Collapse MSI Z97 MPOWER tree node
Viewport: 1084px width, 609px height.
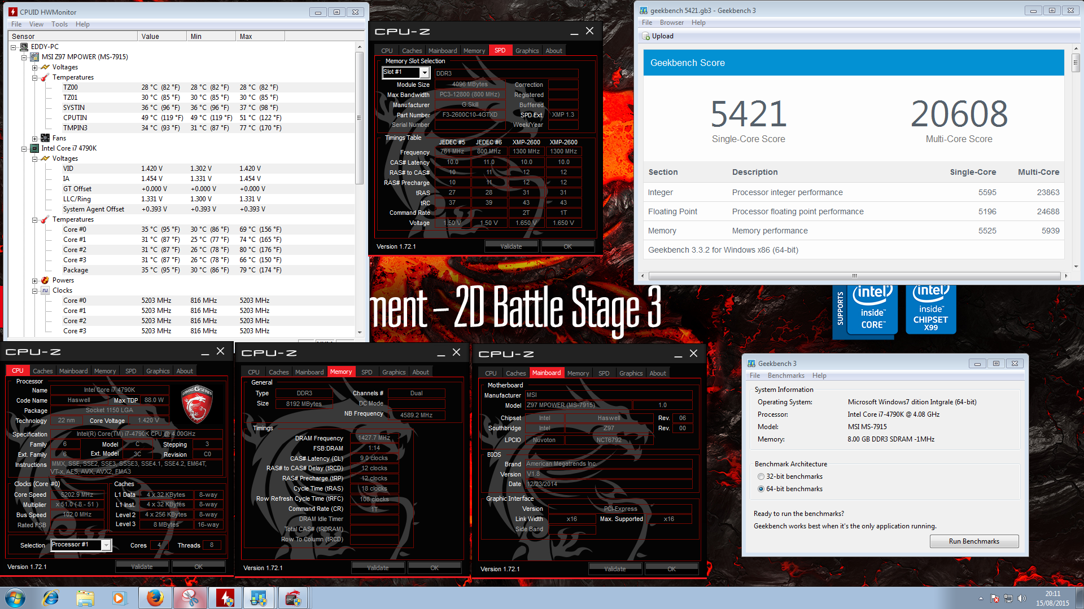(24, 57)
